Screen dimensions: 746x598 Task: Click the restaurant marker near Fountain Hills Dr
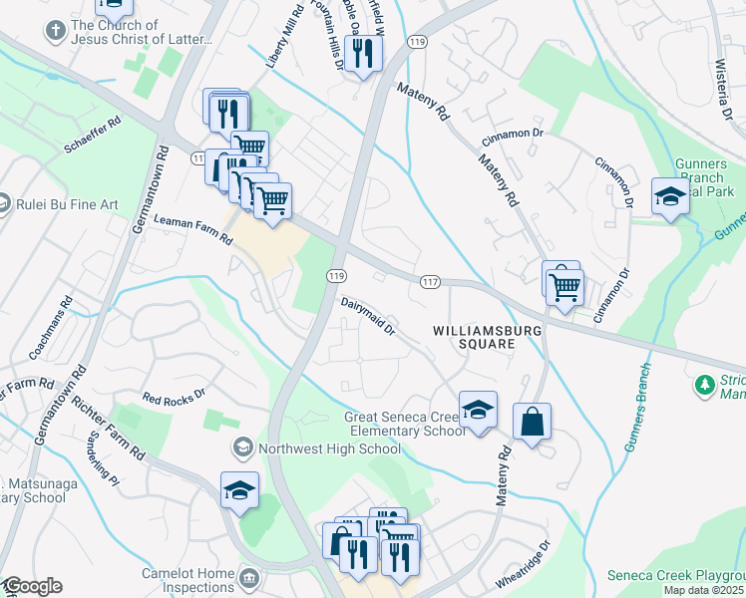(x=363, y=57)
